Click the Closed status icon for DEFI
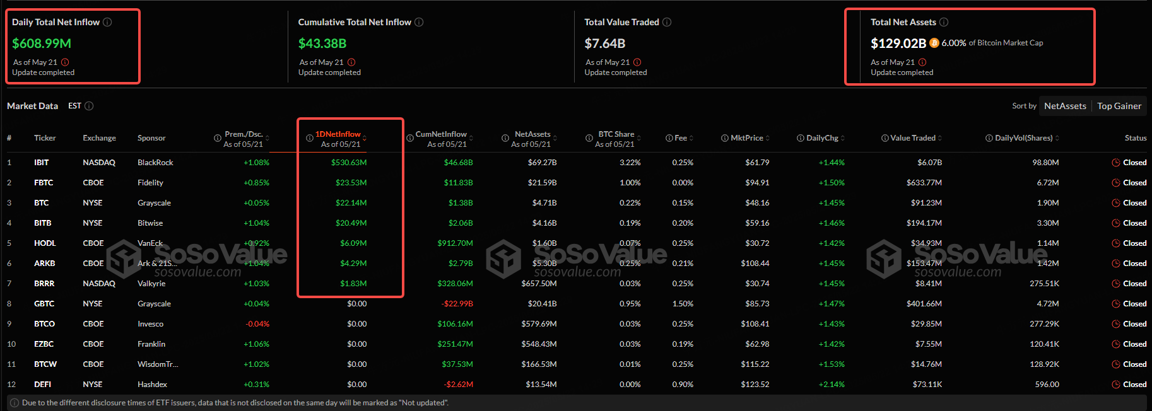 pyautogui.click(x=1116, y=385)
